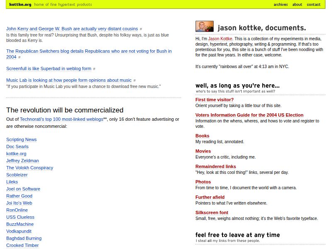Open Joel on Software link
The width and height of the screenshot is (332, 249).
(23, 189)
